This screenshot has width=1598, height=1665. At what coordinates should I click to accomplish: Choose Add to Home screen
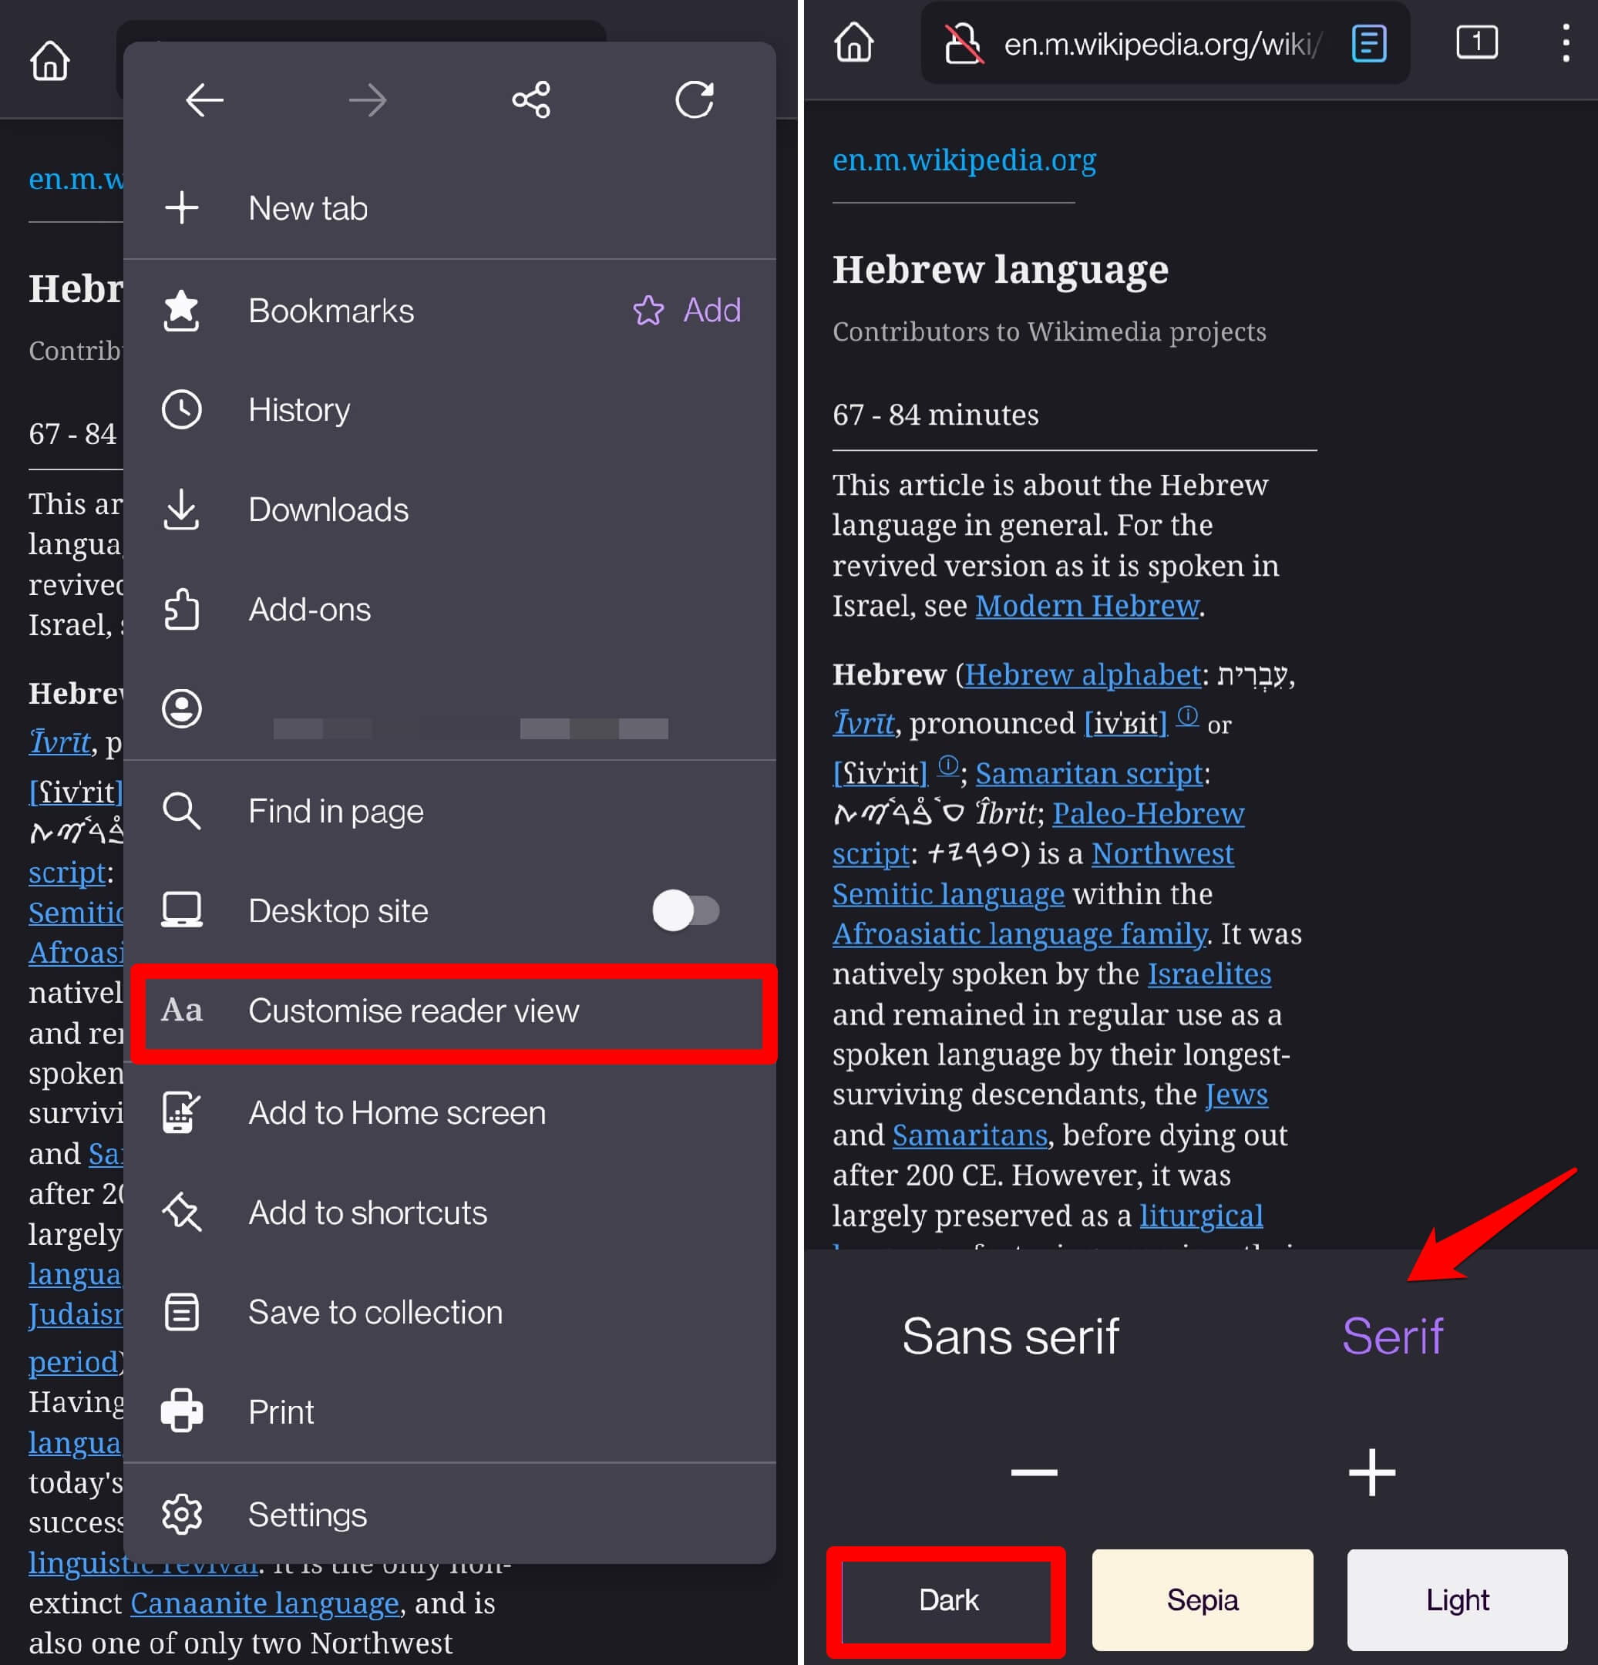point(450,1112)
